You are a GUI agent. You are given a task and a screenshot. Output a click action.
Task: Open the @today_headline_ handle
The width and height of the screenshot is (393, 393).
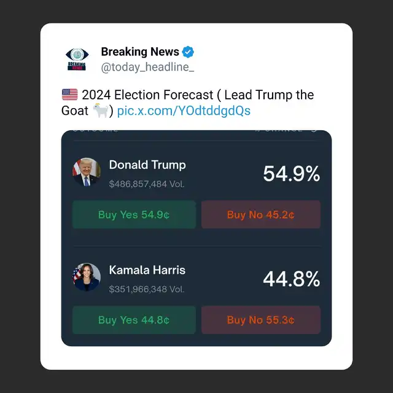coord(147,67)
